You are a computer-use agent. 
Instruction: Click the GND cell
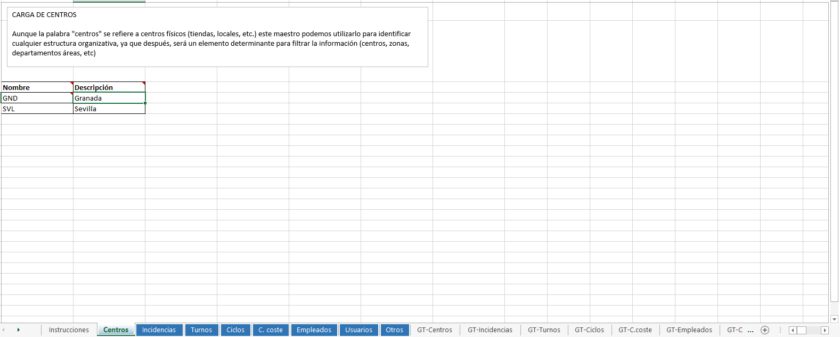37,98
